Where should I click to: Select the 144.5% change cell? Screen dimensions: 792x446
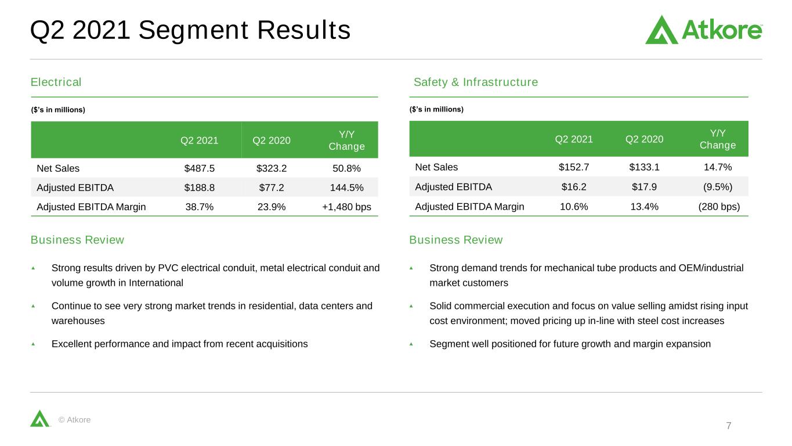pyautogui.click(x=347, y=188)
